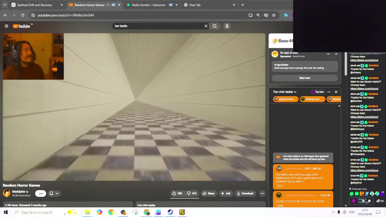Show hidden system tray icons

333,212
